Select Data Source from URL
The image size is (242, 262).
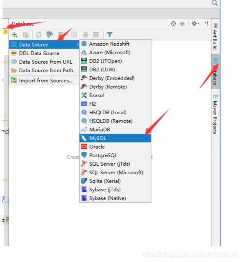pyautogui.click(x=44, y=62)
